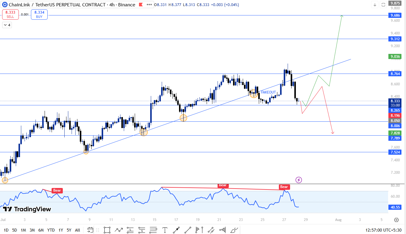This screenshot has height=234, width=406.
Task: Click the 8.265 price label on axis
Action: [395, 110]
